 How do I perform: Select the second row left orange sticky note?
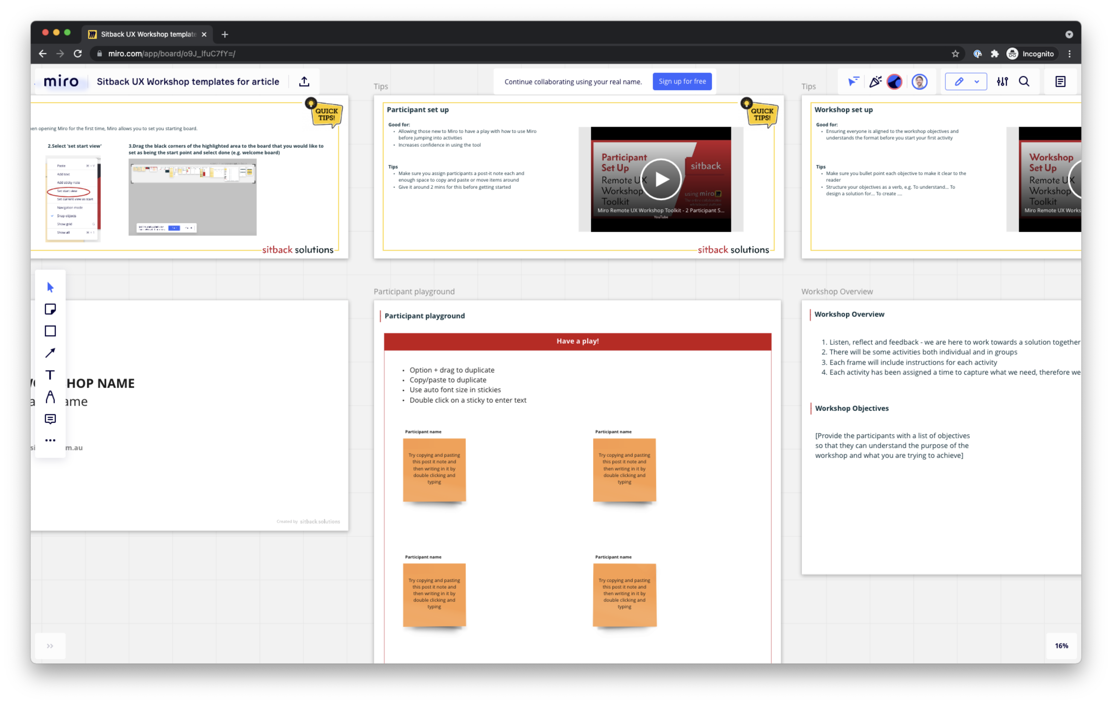pyautogui.click(x=434, y=595)
